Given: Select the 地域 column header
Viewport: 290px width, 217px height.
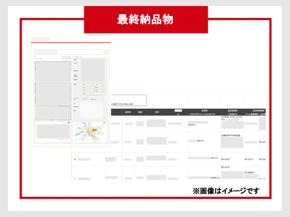Looking at the screenshot, I should pyautogui.click(x=140, y=112).
